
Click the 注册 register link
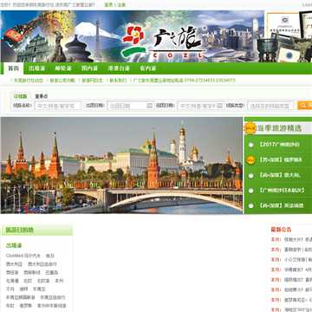(x=121, y=4)
